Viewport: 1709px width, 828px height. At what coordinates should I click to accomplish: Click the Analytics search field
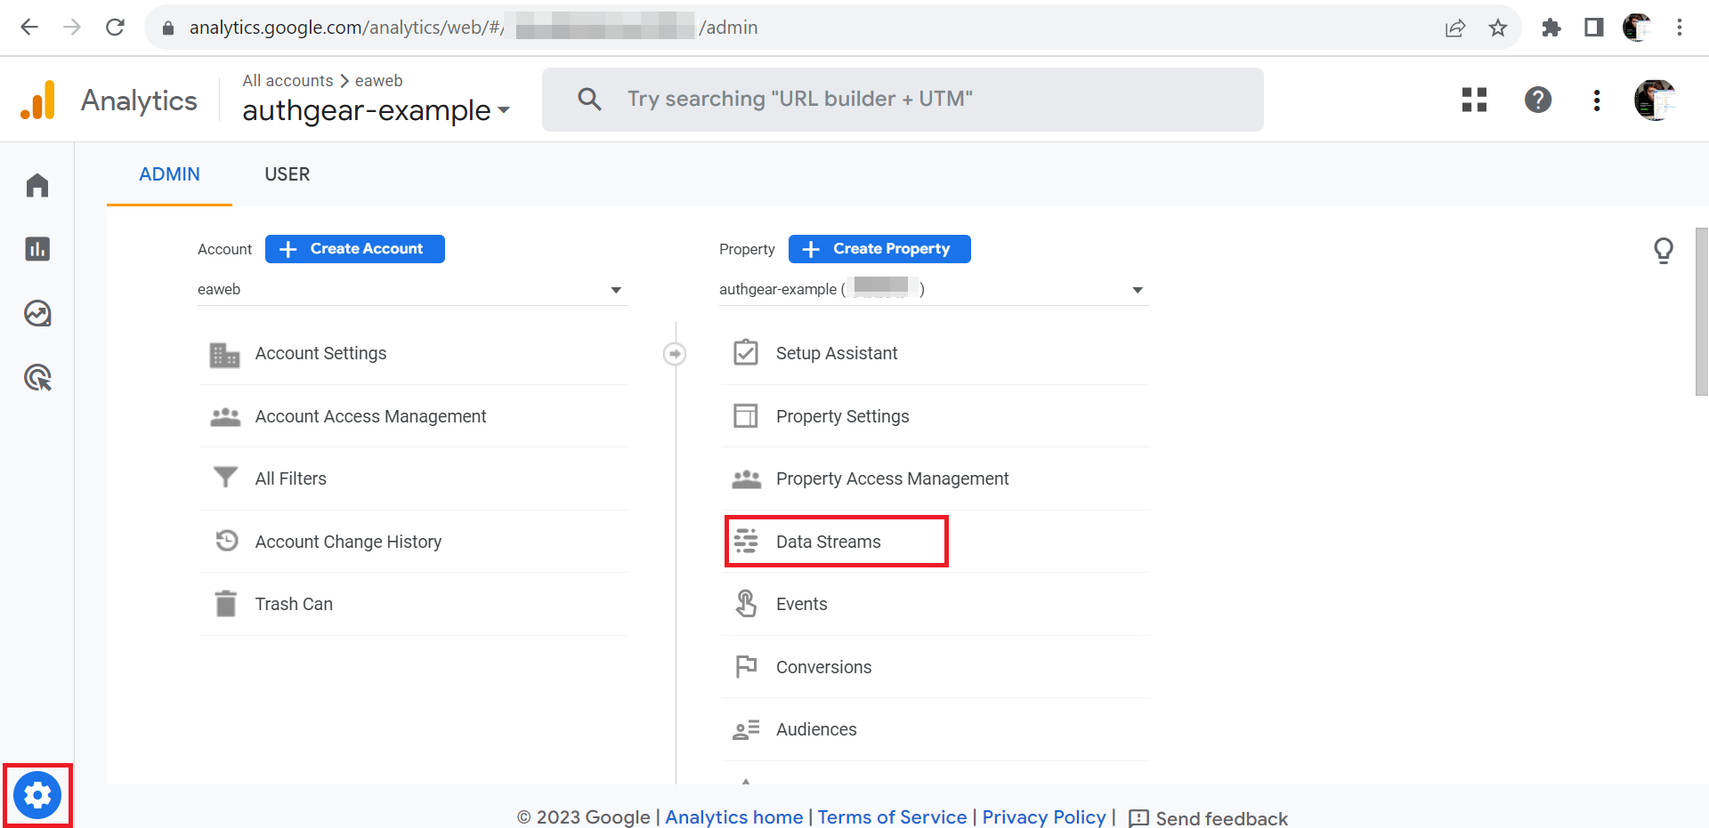coord(903,100)
